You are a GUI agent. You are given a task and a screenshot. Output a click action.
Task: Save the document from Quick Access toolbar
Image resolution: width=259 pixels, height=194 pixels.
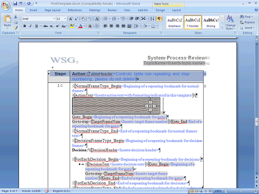15,3
